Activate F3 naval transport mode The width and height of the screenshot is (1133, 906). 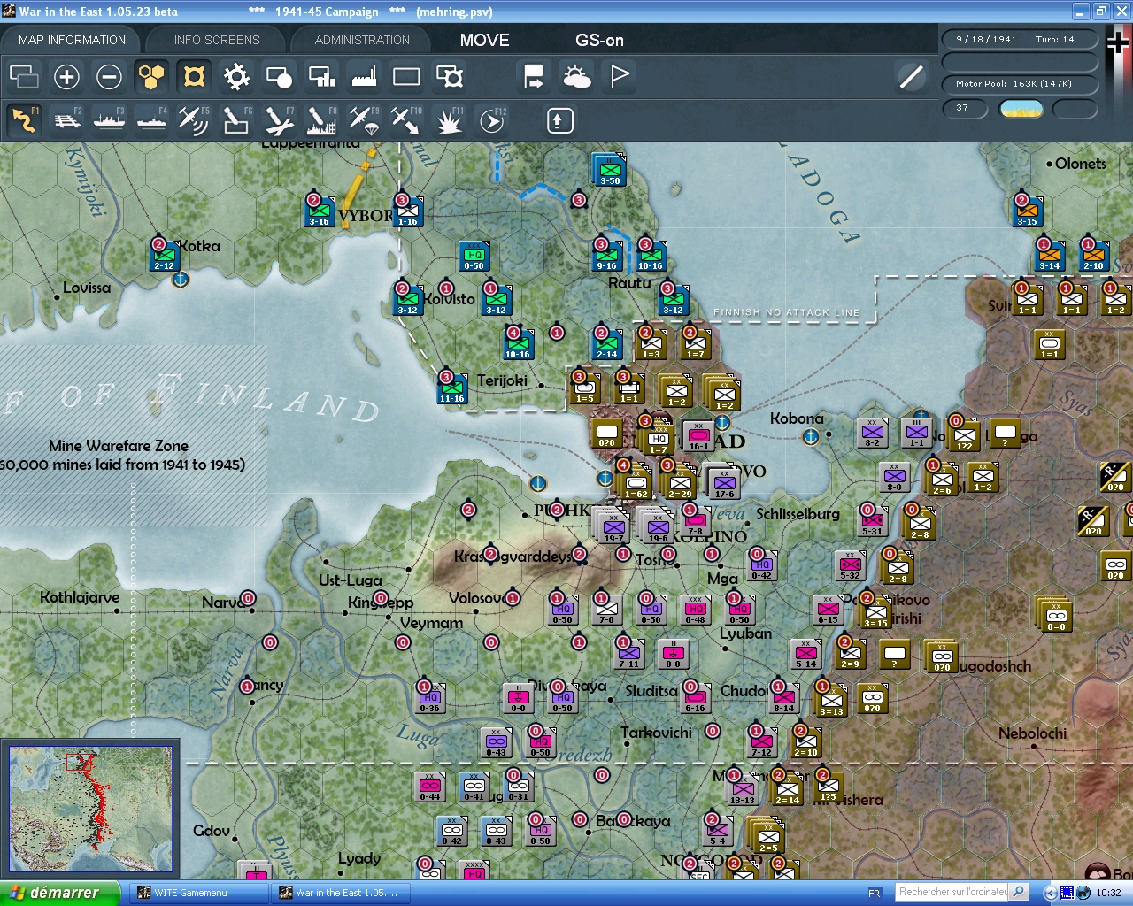click(109, 120)
